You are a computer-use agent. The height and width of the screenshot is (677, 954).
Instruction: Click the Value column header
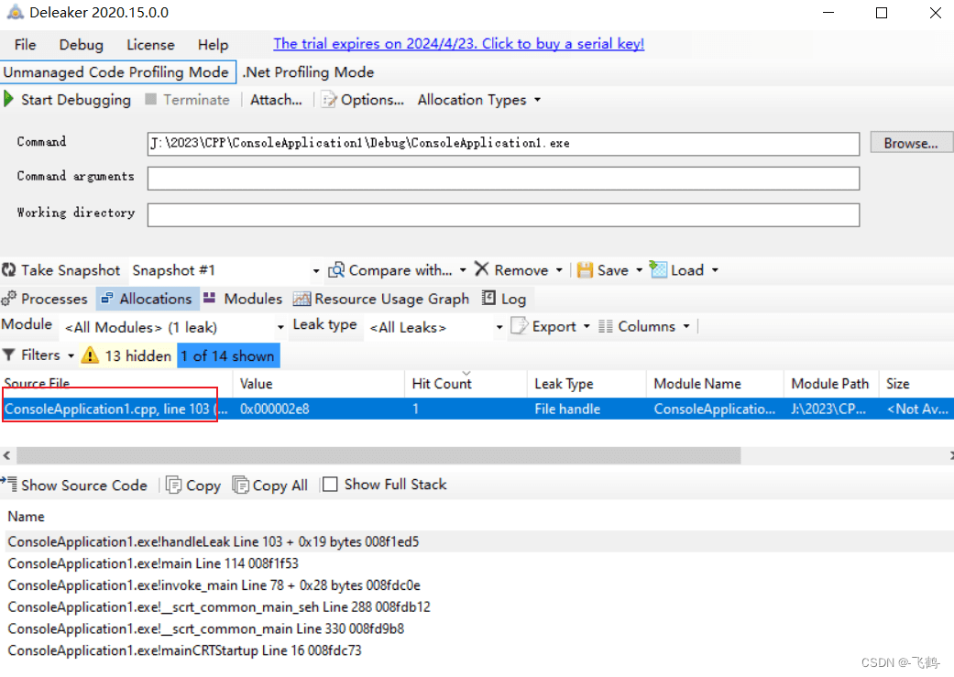coord(318,383)
